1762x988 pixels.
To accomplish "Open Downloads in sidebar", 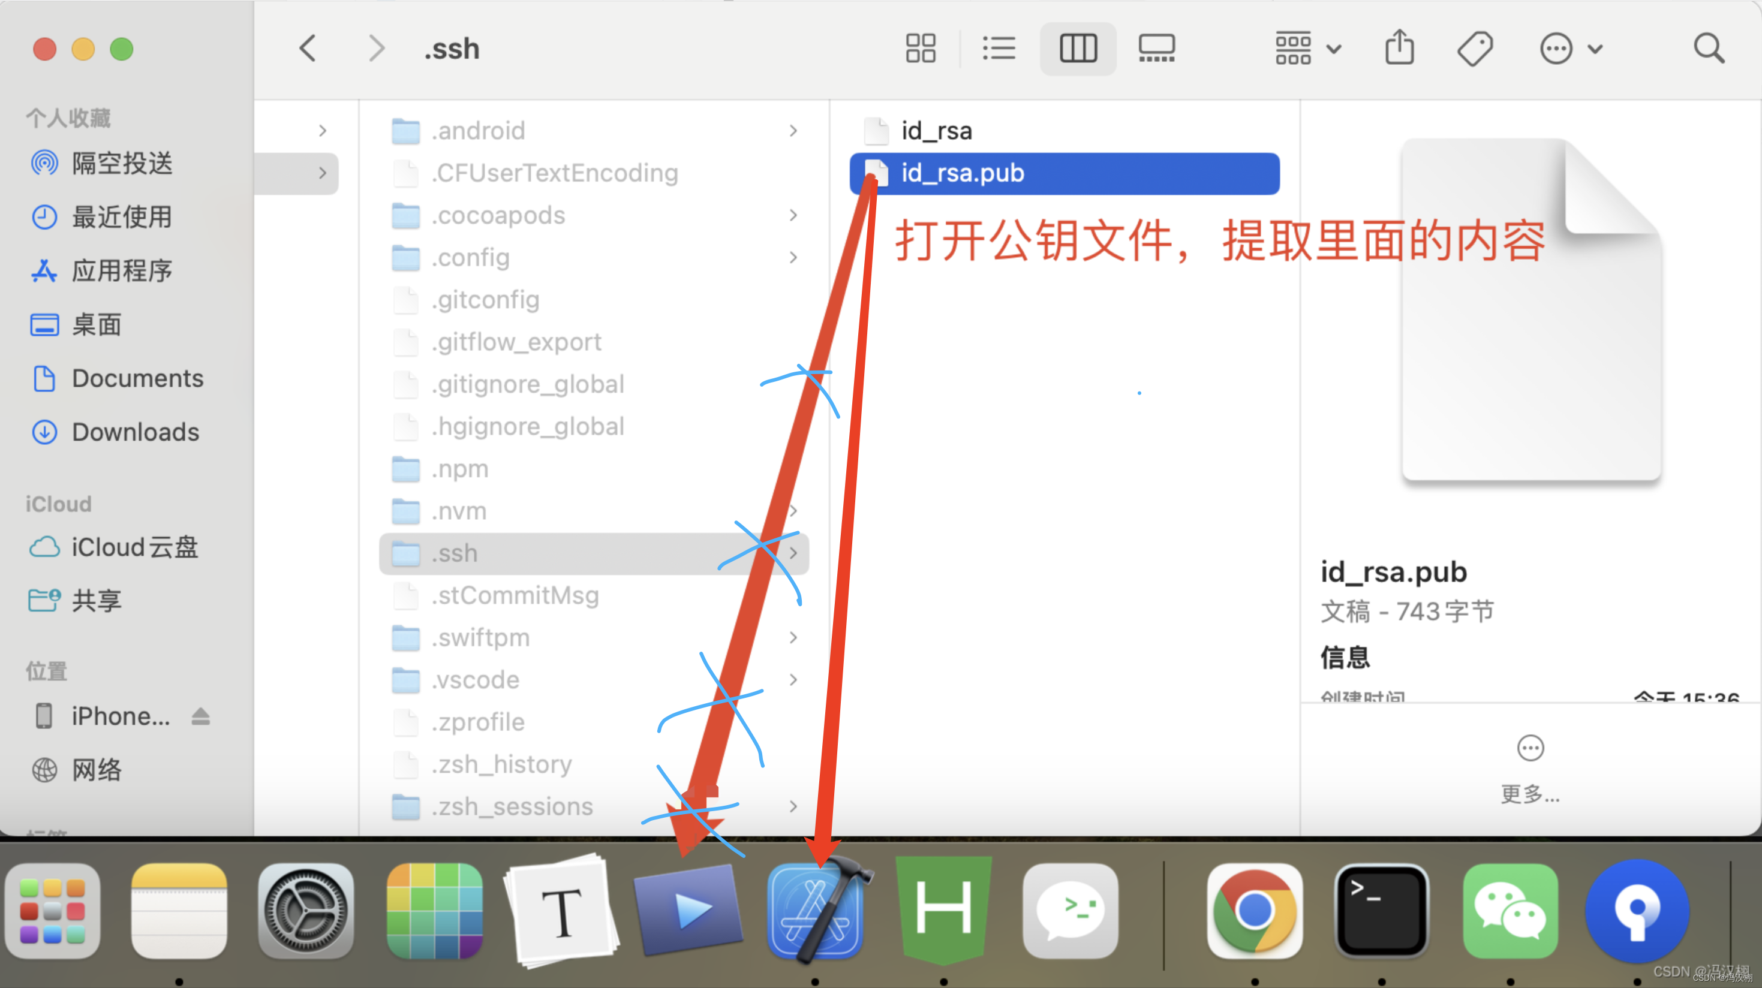I will click(115, 432).
